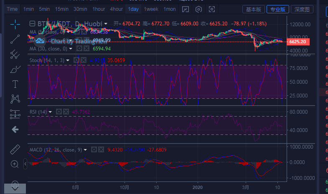Click the MA 30 value 6594.94
The width and height of the screenshot is (328, 194).
pyautogui.click(x=102, y=49)
